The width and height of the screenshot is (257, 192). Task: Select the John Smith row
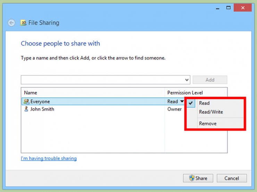pos(103,109)
